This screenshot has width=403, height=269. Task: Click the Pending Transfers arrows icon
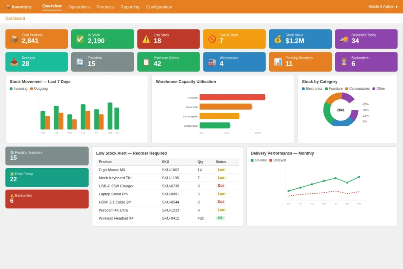(x=12, y=152)
